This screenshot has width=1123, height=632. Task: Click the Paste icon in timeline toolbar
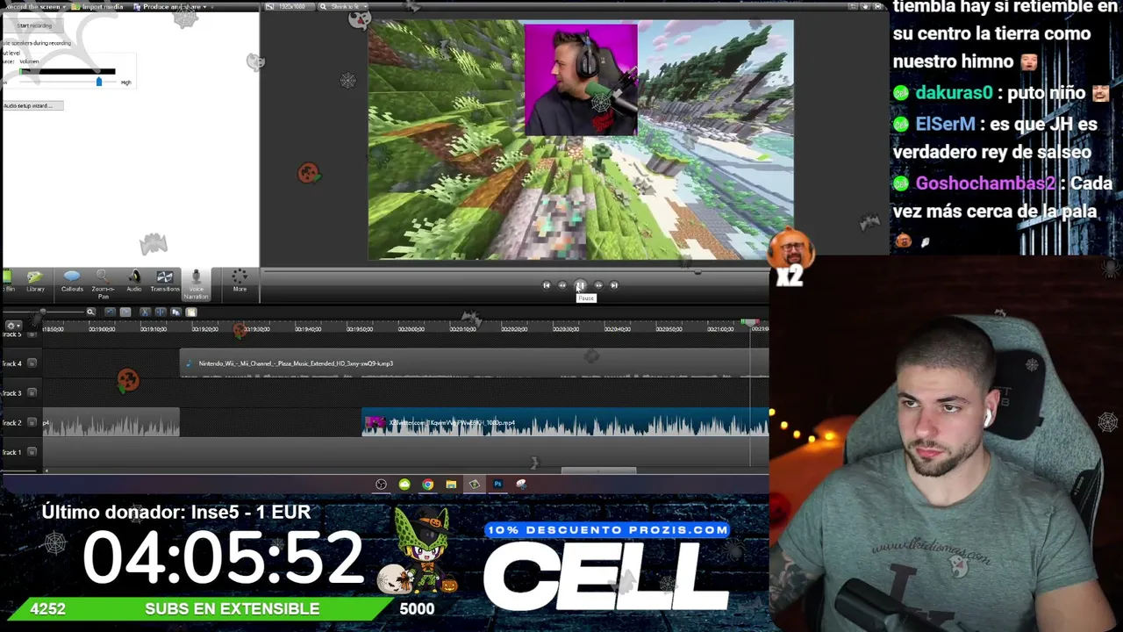point(191,312)
